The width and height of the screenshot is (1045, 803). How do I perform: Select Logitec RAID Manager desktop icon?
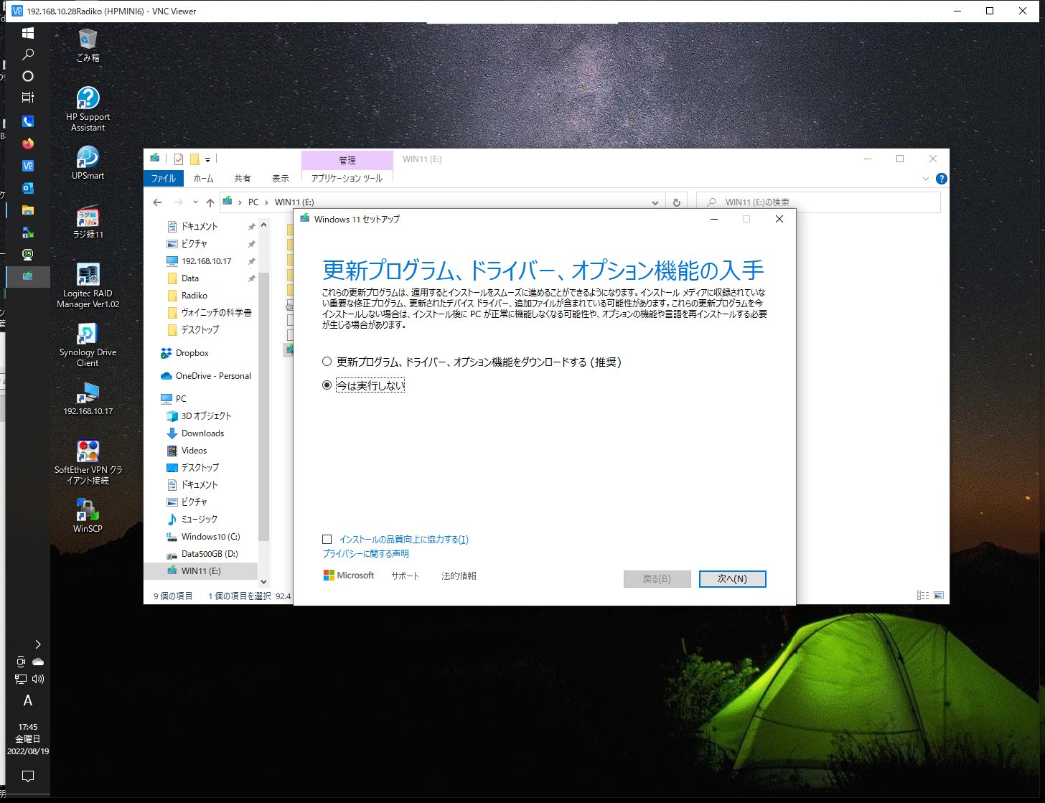click(x=88, y=286)
